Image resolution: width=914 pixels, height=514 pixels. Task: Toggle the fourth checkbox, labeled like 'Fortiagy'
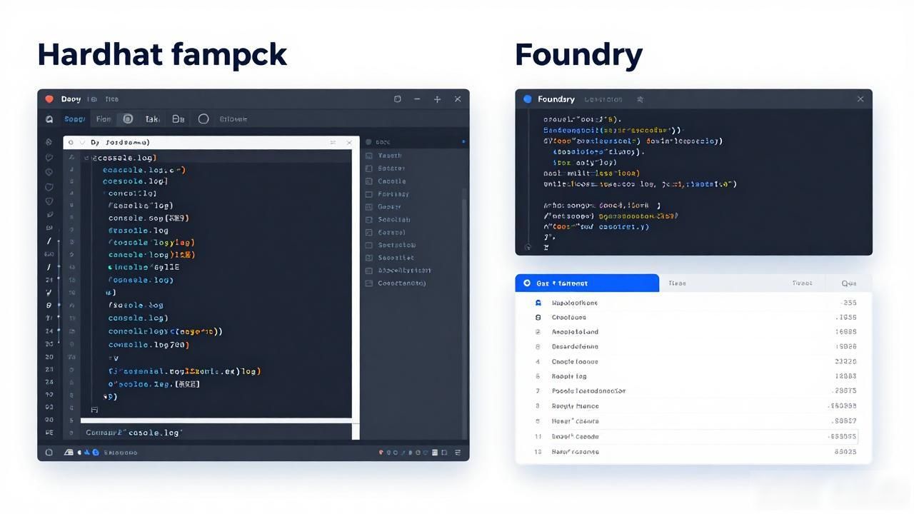tap(369, 194)
